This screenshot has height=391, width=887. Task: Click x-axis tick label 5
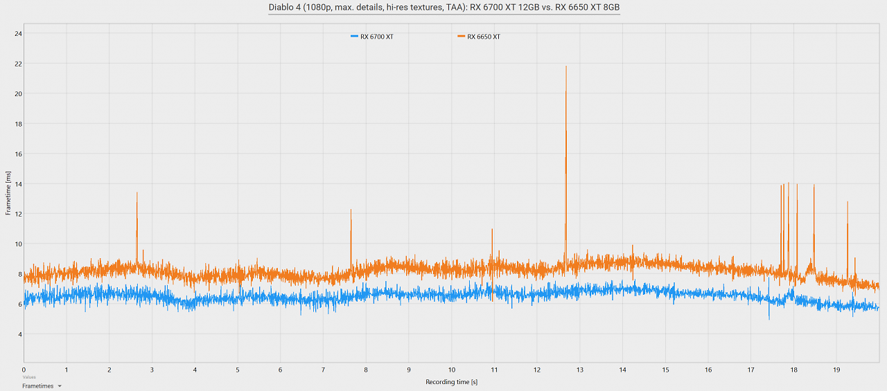[x=238, y=370]
